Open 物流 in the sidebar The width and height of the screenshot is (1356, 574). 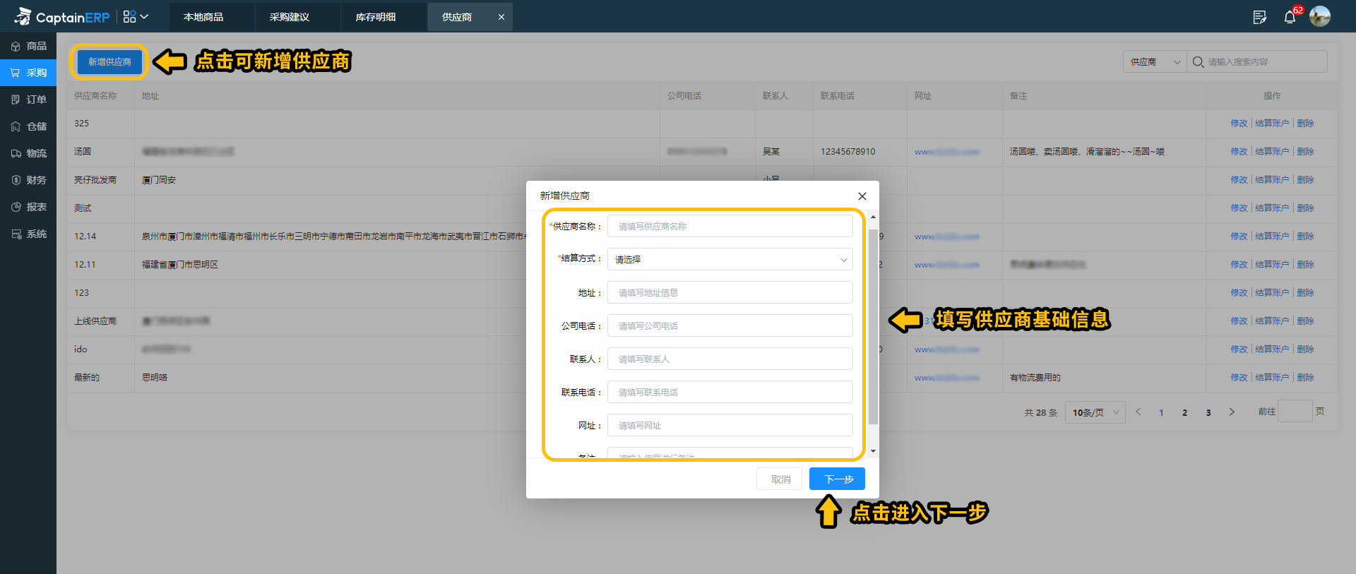coord(28,153)
